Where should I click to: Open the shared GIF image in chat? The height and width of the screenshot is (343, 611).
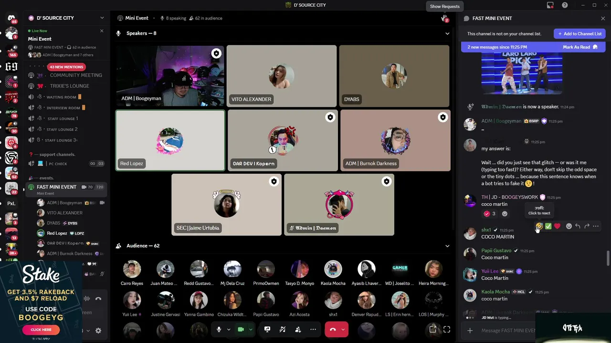coord(522,73)
